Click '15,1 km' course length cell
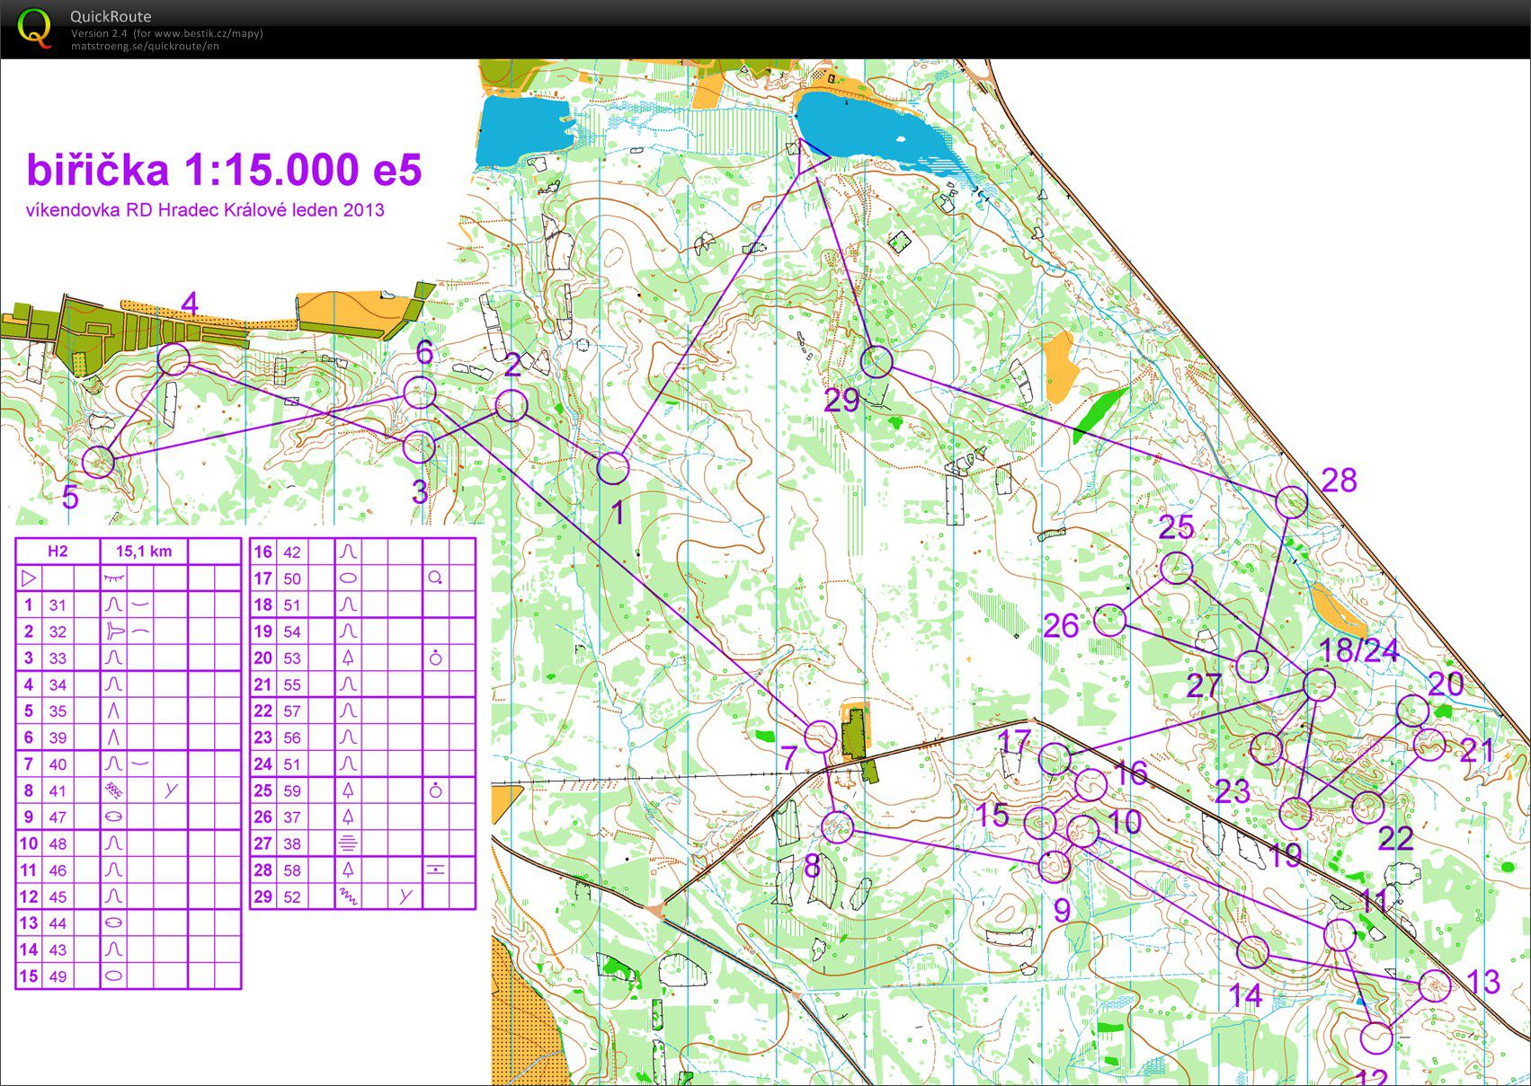 144,552
